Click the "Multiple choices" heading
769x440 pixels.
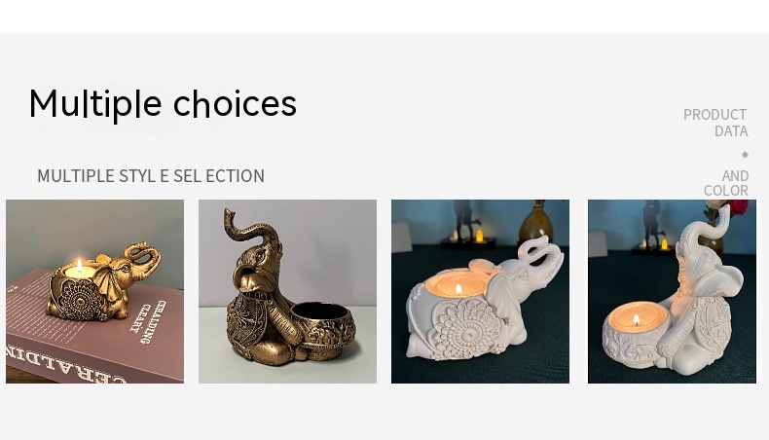[163, 104]
